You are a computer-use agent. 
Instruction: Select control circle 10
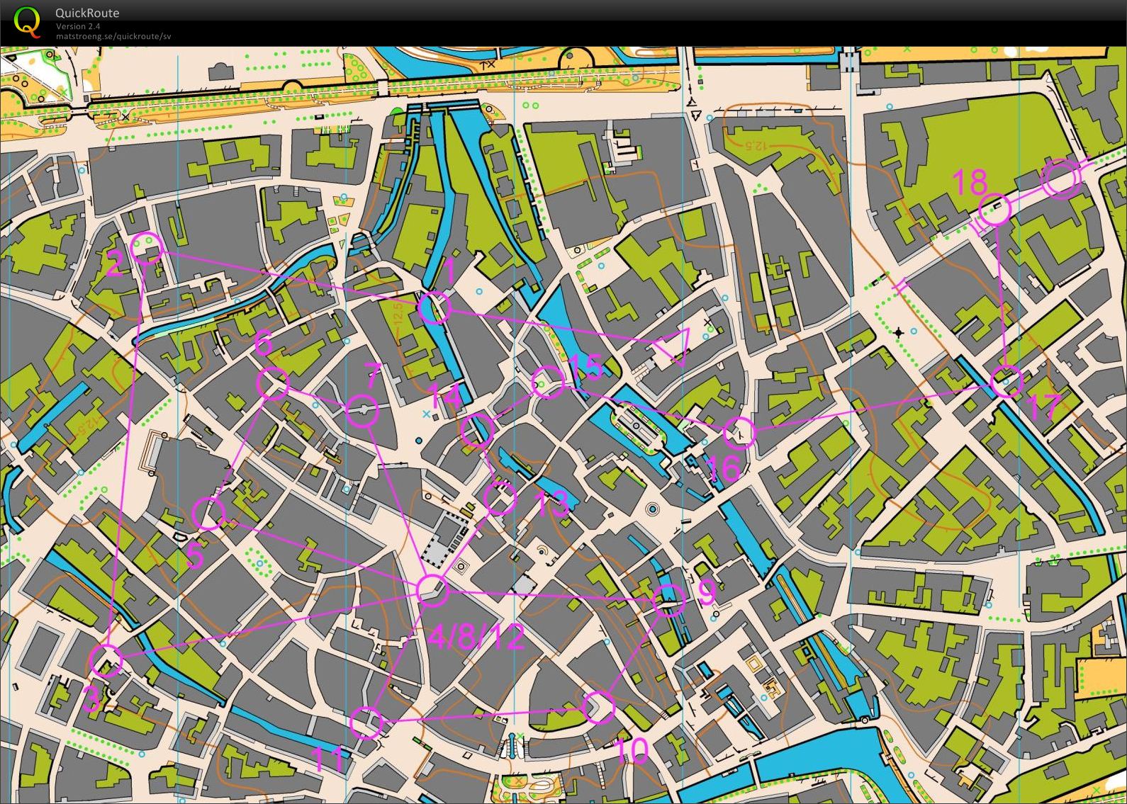pyautogui.click(x=599, y=707)
